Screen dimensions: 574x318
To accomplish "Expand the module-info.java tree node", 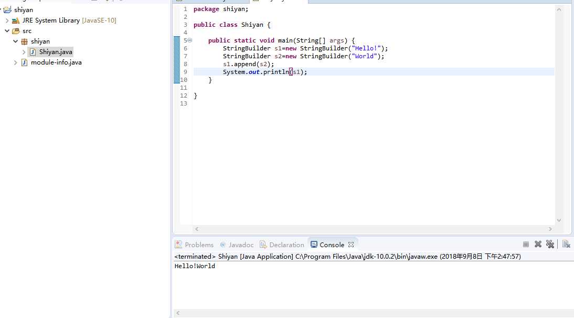I will click(15, 62).
